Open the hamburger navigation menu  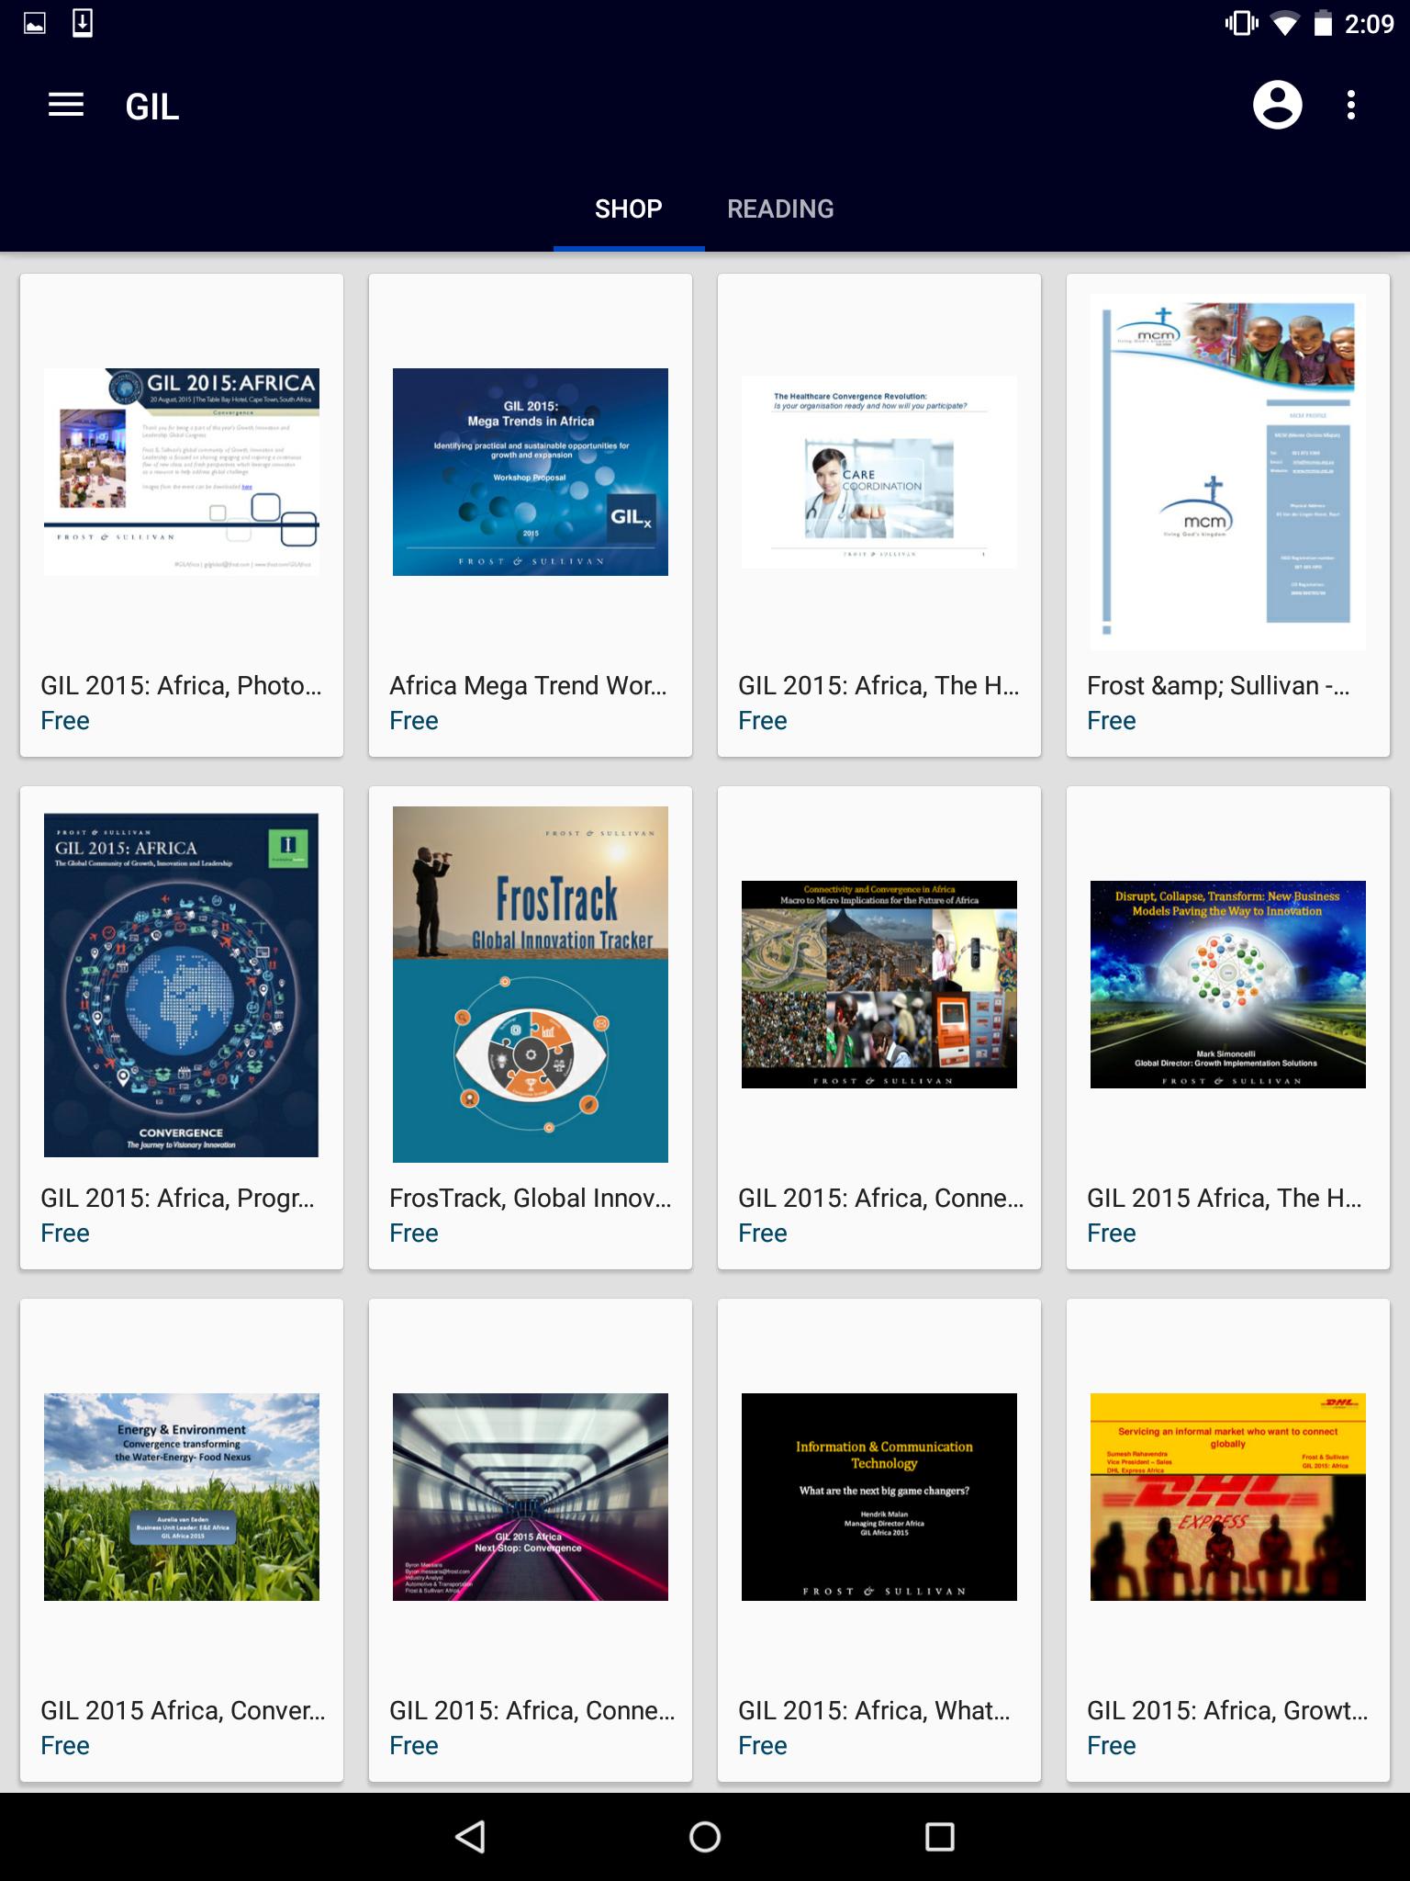click(66, 106)
